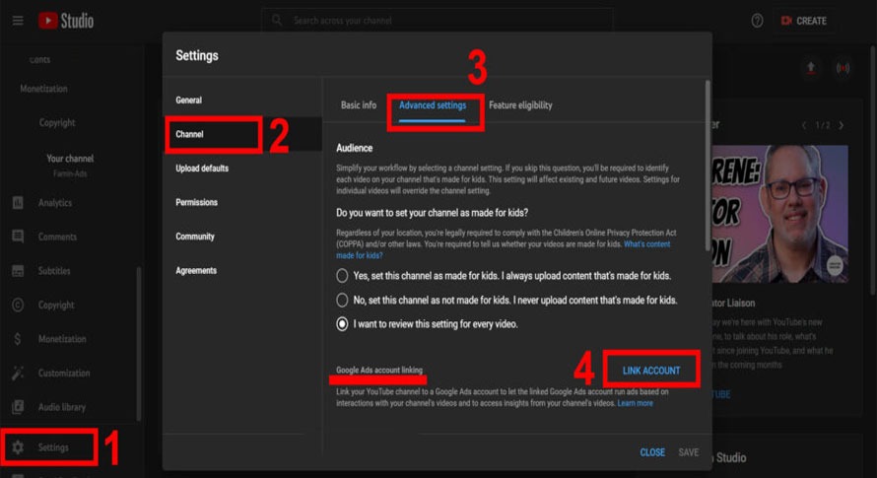The image size is (877, 478).
Task: Open the hamburger menu icon
Action: tap(18, 21)
